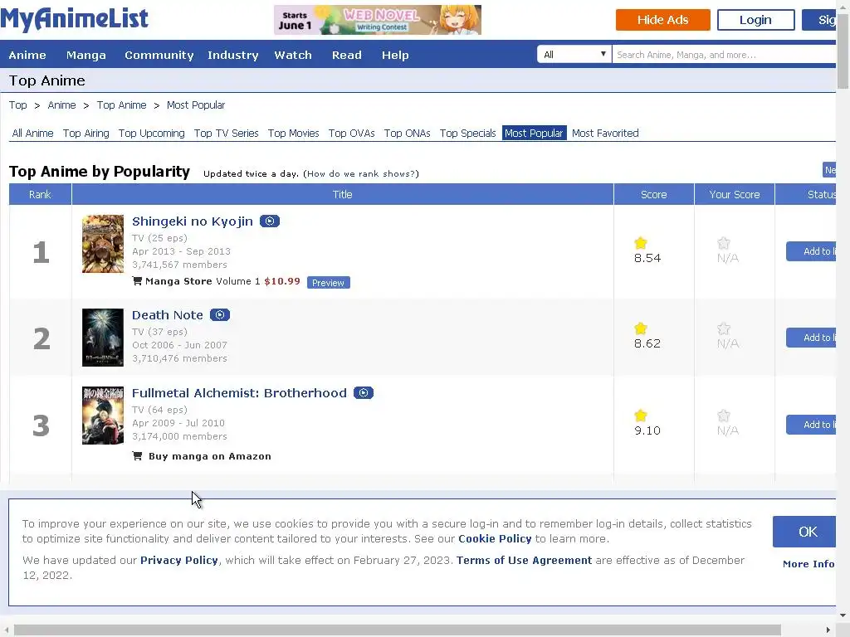This screenshot has height=637, width=850.
Task: Play video icon next to Shingeki no Kyojin
Action: pyautogui.click(x=270, y=221)
